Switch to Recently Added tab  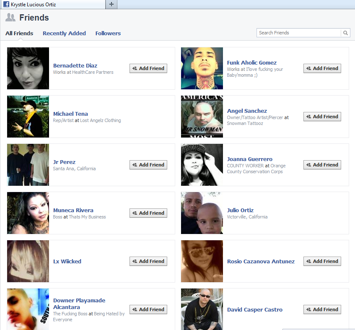click(64, 33)
